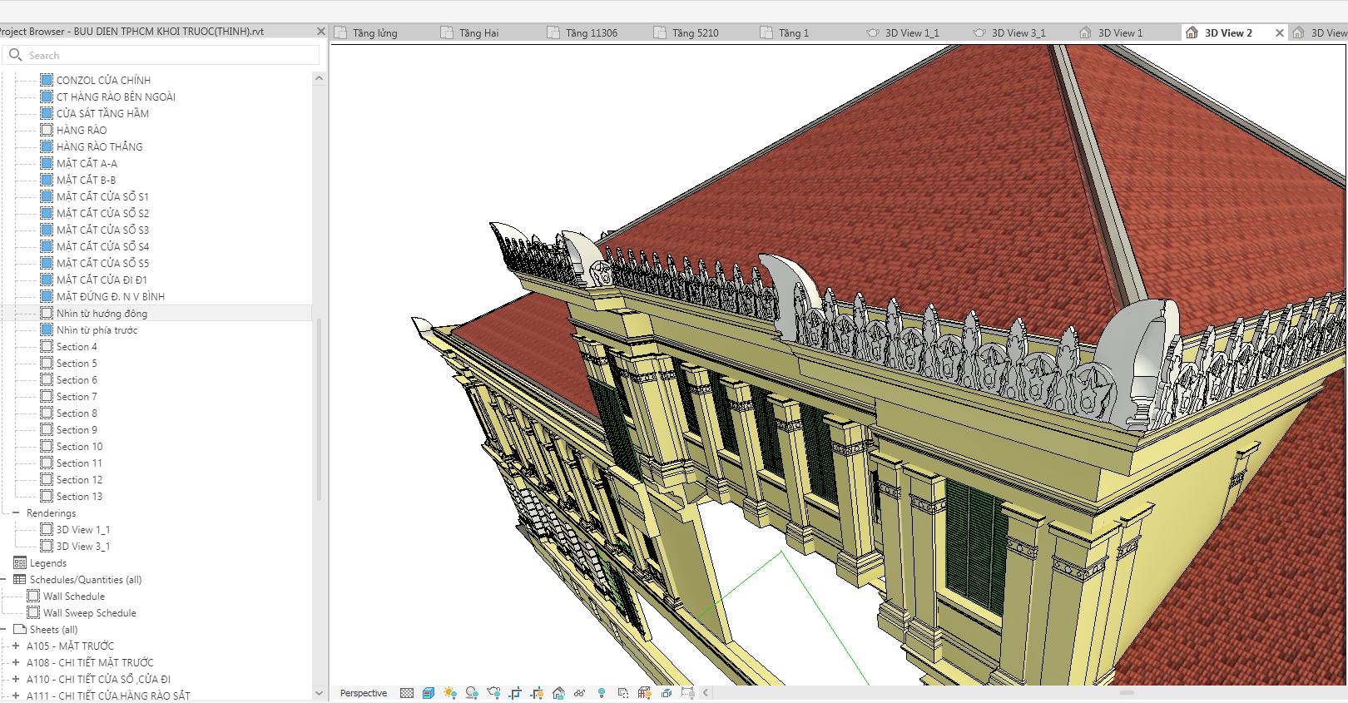The image size is (1348, 703).
Task: Toggle Sun Path in view bar
Action: click(450, 693)
